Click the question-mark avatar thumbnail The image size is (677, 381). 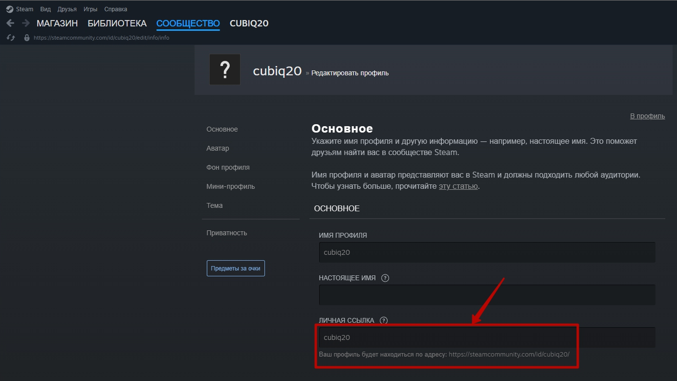click(225, 69)
